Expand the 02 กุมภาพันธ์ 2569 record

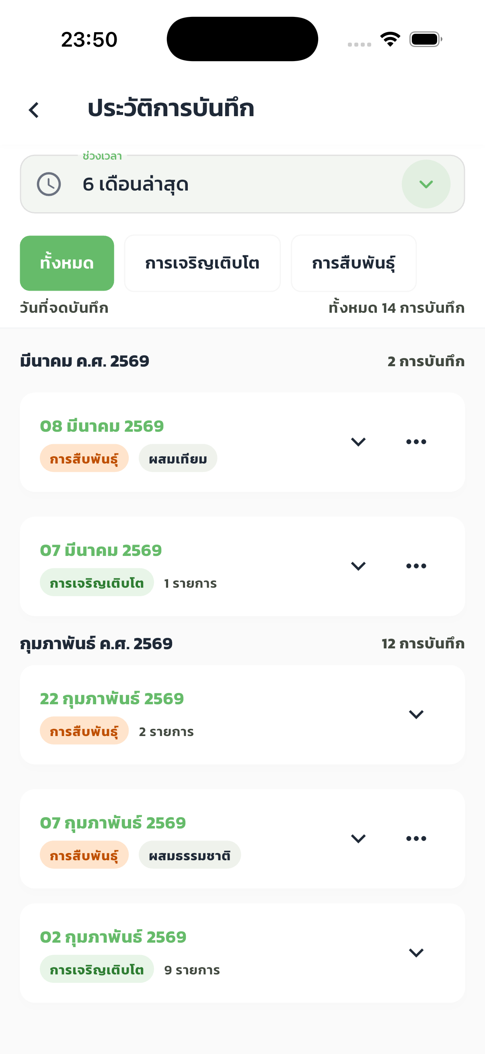[416, 953]
